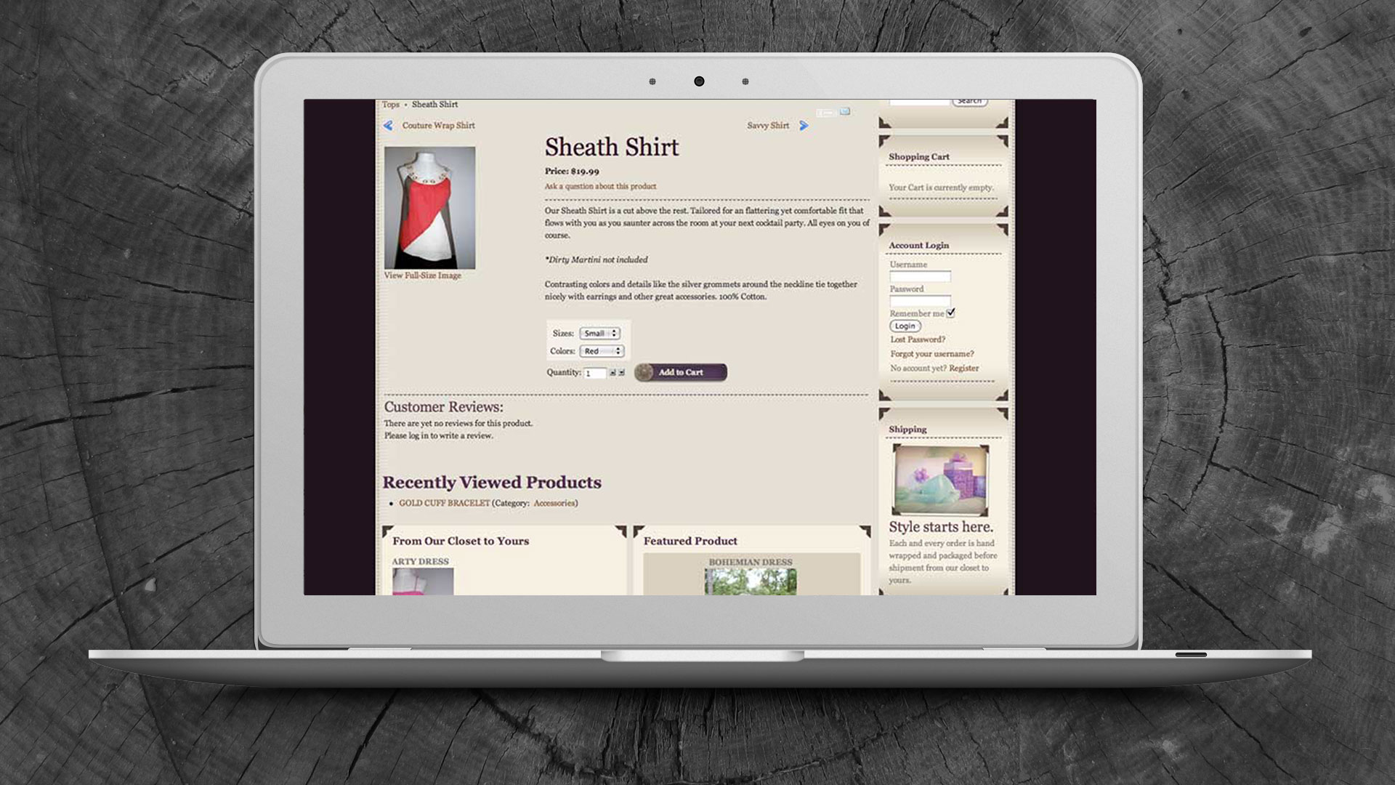Open the Gold Cuff Bracelet link
1395x785 pixels.
click(444, 503)
